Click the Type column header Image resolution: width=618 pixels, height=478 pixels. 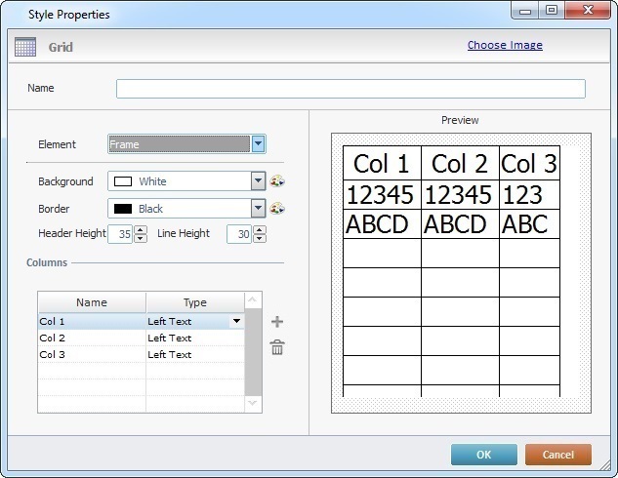click(x=194, y=302)
